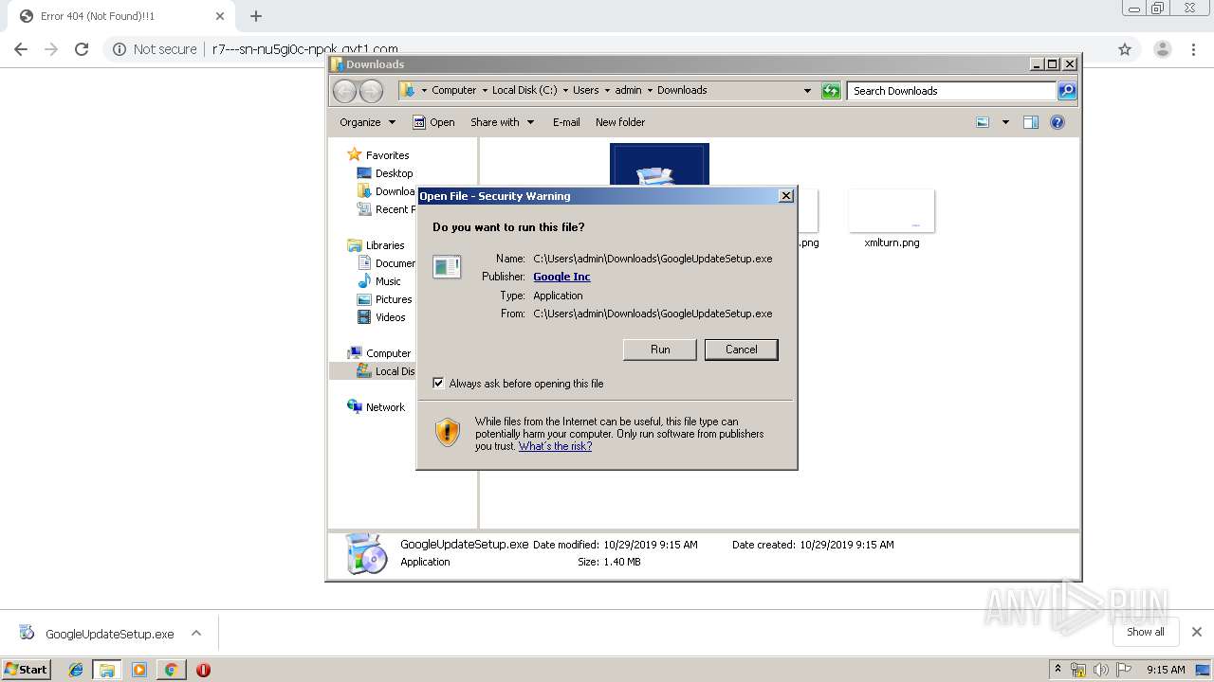Click the Chrome taskbar icon
The image size is (1214, 682).
click(x=171, y=670)
